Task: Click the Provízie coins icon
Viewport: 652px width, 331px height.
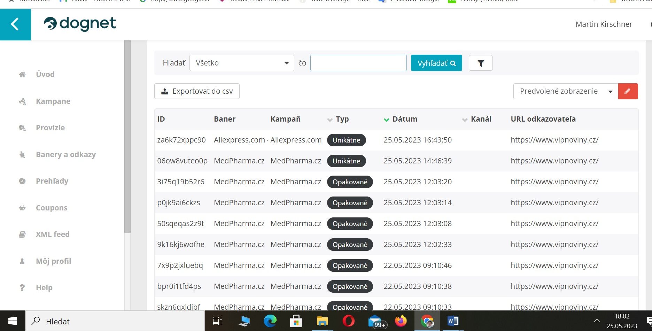Action: (x=22, y=128)
